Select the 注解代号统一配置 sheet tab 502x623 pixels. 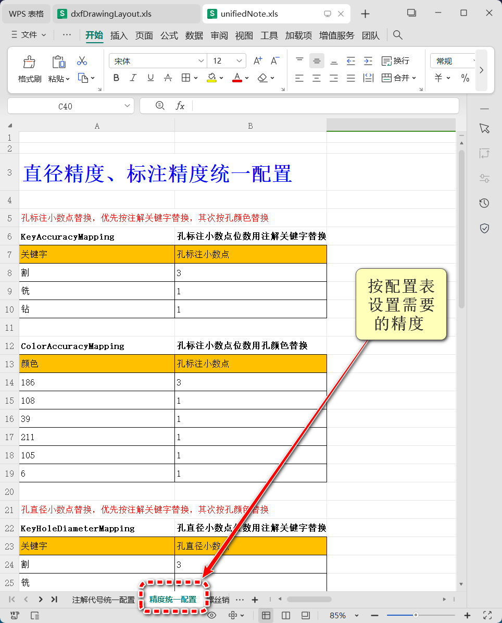click(x=103, y=600)
